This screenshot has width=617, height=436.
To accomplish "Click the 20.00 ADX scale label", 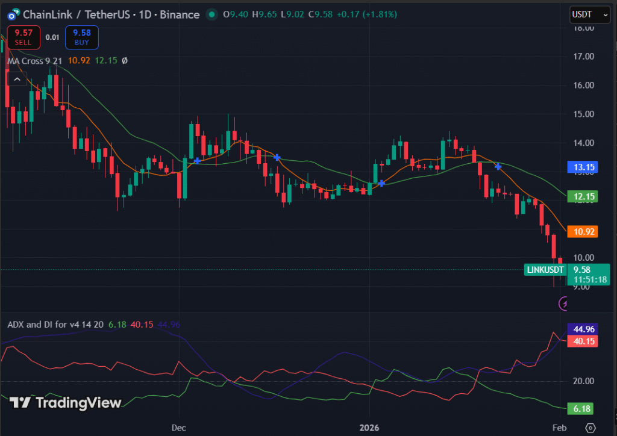I will 583,381.
